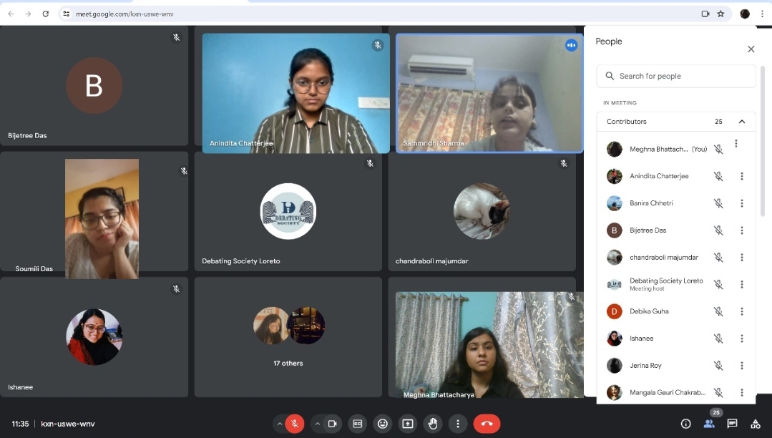The height and width of the screenshot is (438, 772).
Task: Collapse the Contributors list chevron
Action: [742, 122]
